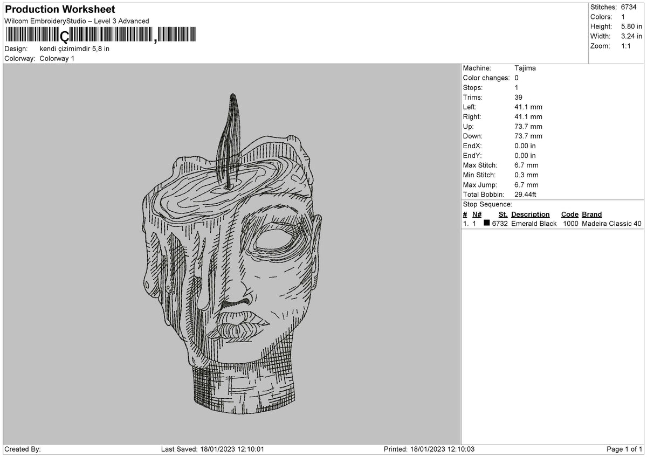Click the black Emerald Black color swatch

pos(487,224)
